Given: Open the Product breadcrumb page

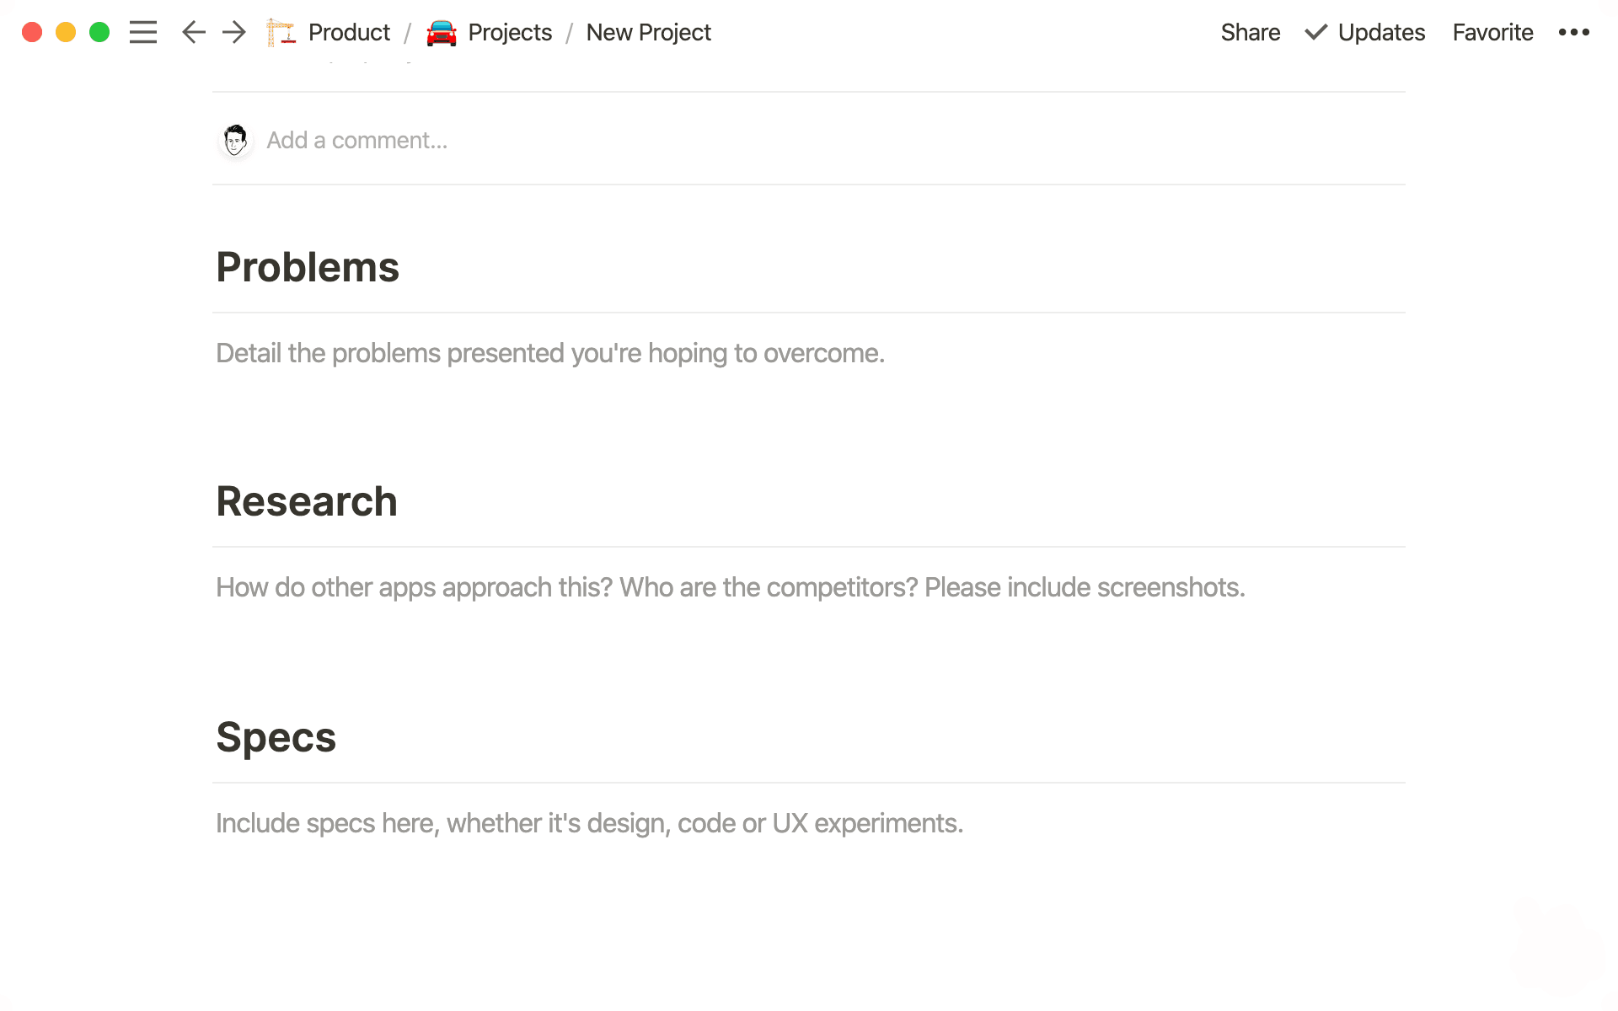Looking at the screenshot, I should point(348,32).
